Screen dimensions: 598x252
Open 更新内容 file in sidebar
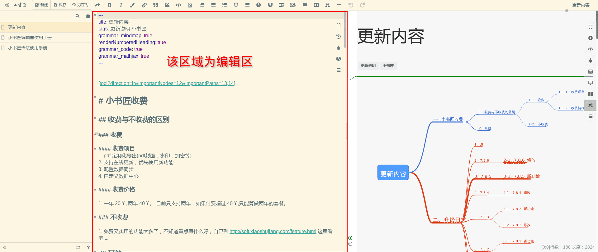click(46, 27)
